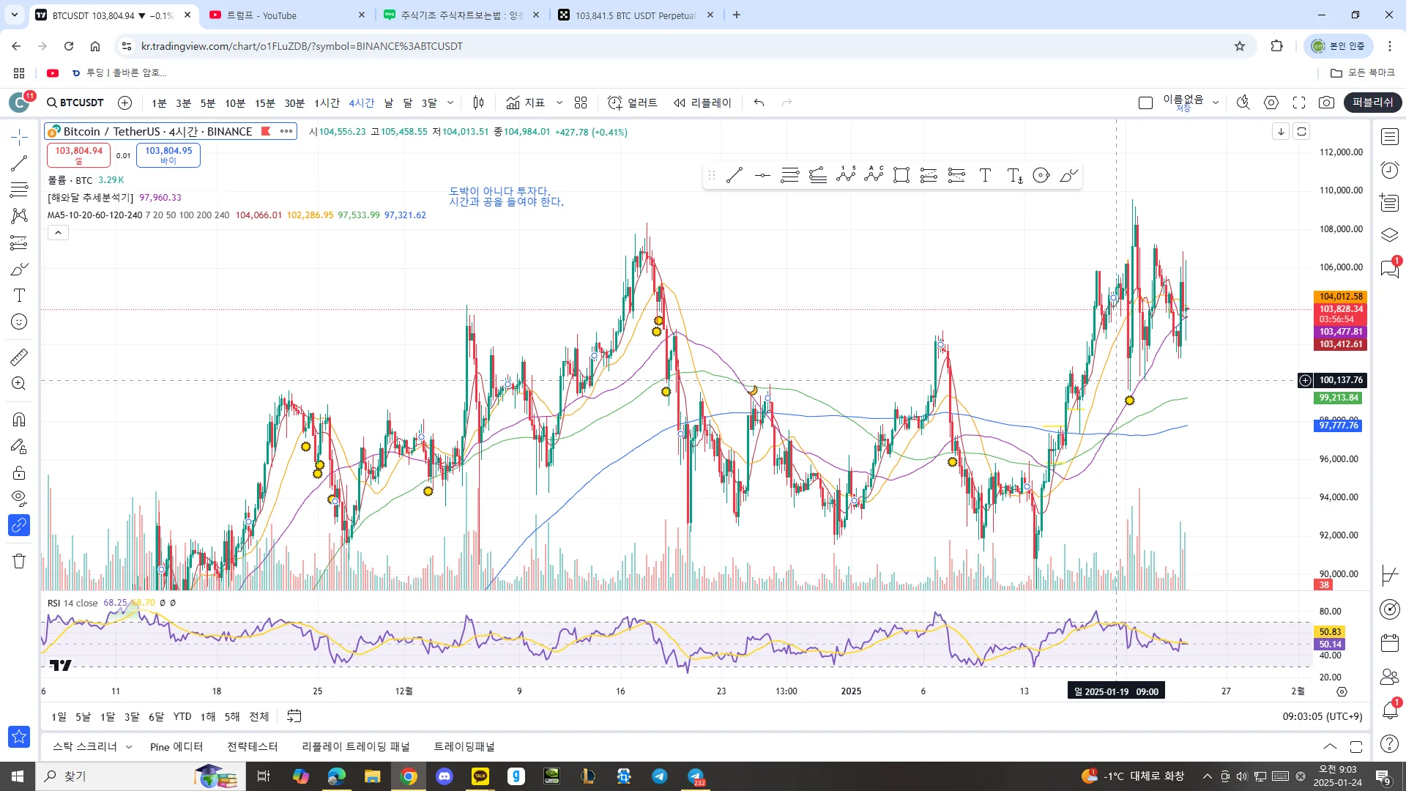Select the text tool in floating toolbar
Image resolution: width=1406 pixels, height=791 pixels.
[x=985, y=175]
